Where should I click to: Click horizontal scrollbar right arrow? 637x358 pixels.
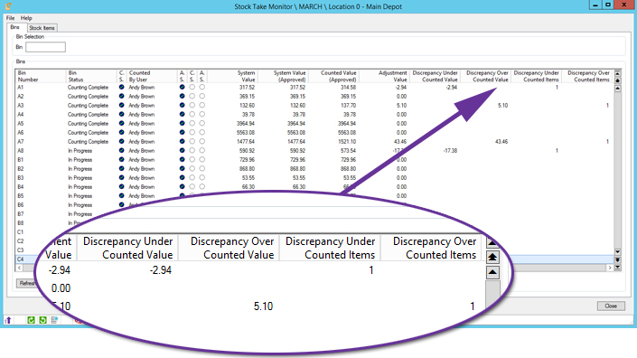coord(610,268)
